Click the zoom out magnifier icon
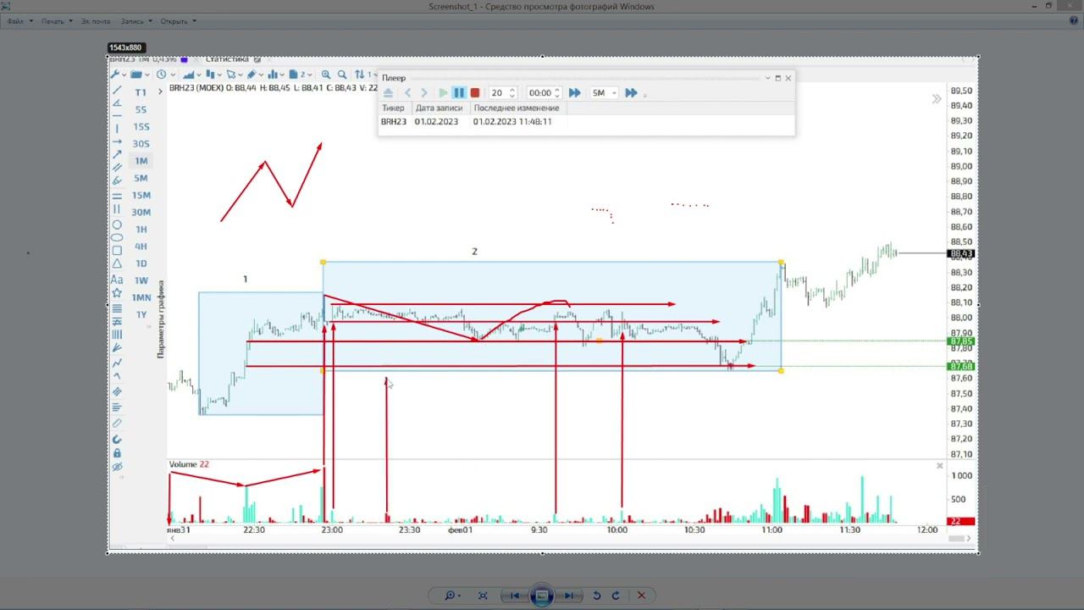Image resolution: width=1084 pixels, height=610 pixels. click(342, 75)
